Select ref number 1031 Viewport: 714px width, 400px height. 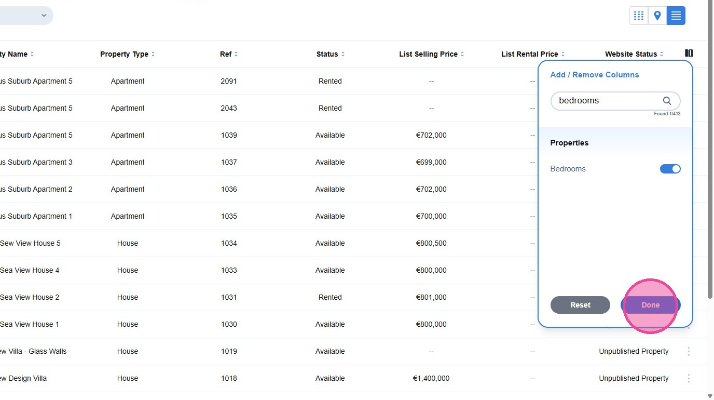[229, 297]
